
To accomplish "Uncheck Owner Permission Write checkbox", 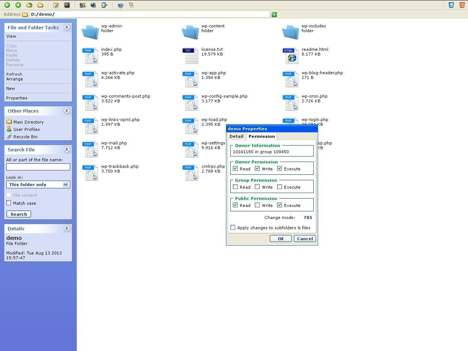I will coord(257,169).
